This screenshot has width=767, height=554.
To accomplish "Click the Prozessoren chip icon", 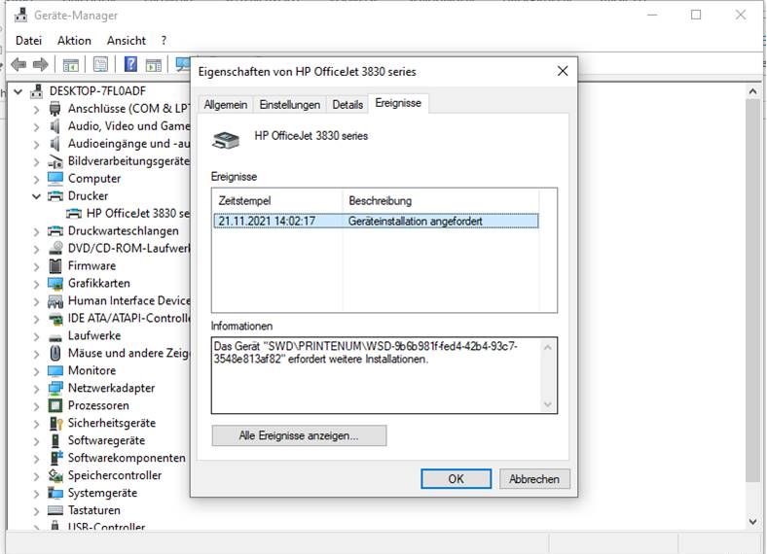I will (55, 405).
